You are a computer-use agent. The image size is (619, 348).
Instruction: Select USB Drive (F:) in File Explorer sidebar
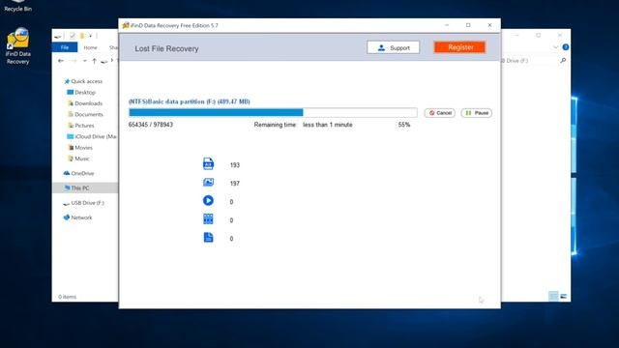[84, 203]
